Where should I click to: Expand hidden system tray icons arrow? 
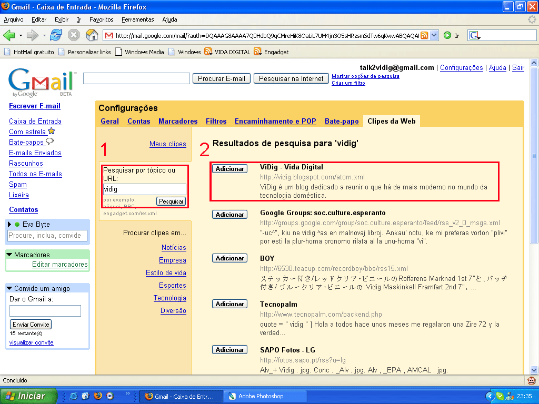click(x=490, y=396)
